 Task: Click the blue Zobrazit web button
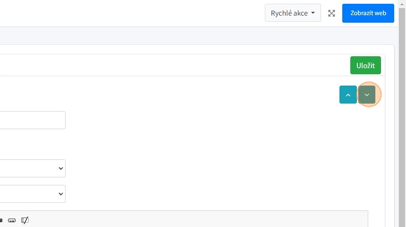coord(368,13)
